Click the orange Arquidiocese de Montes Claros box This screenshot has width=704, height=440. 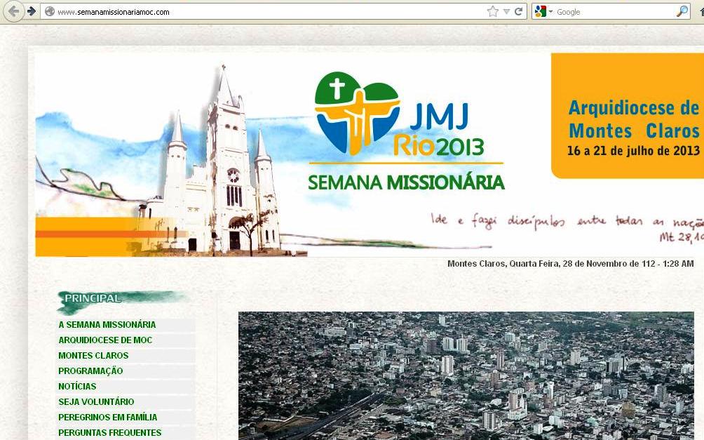point(628,116)
